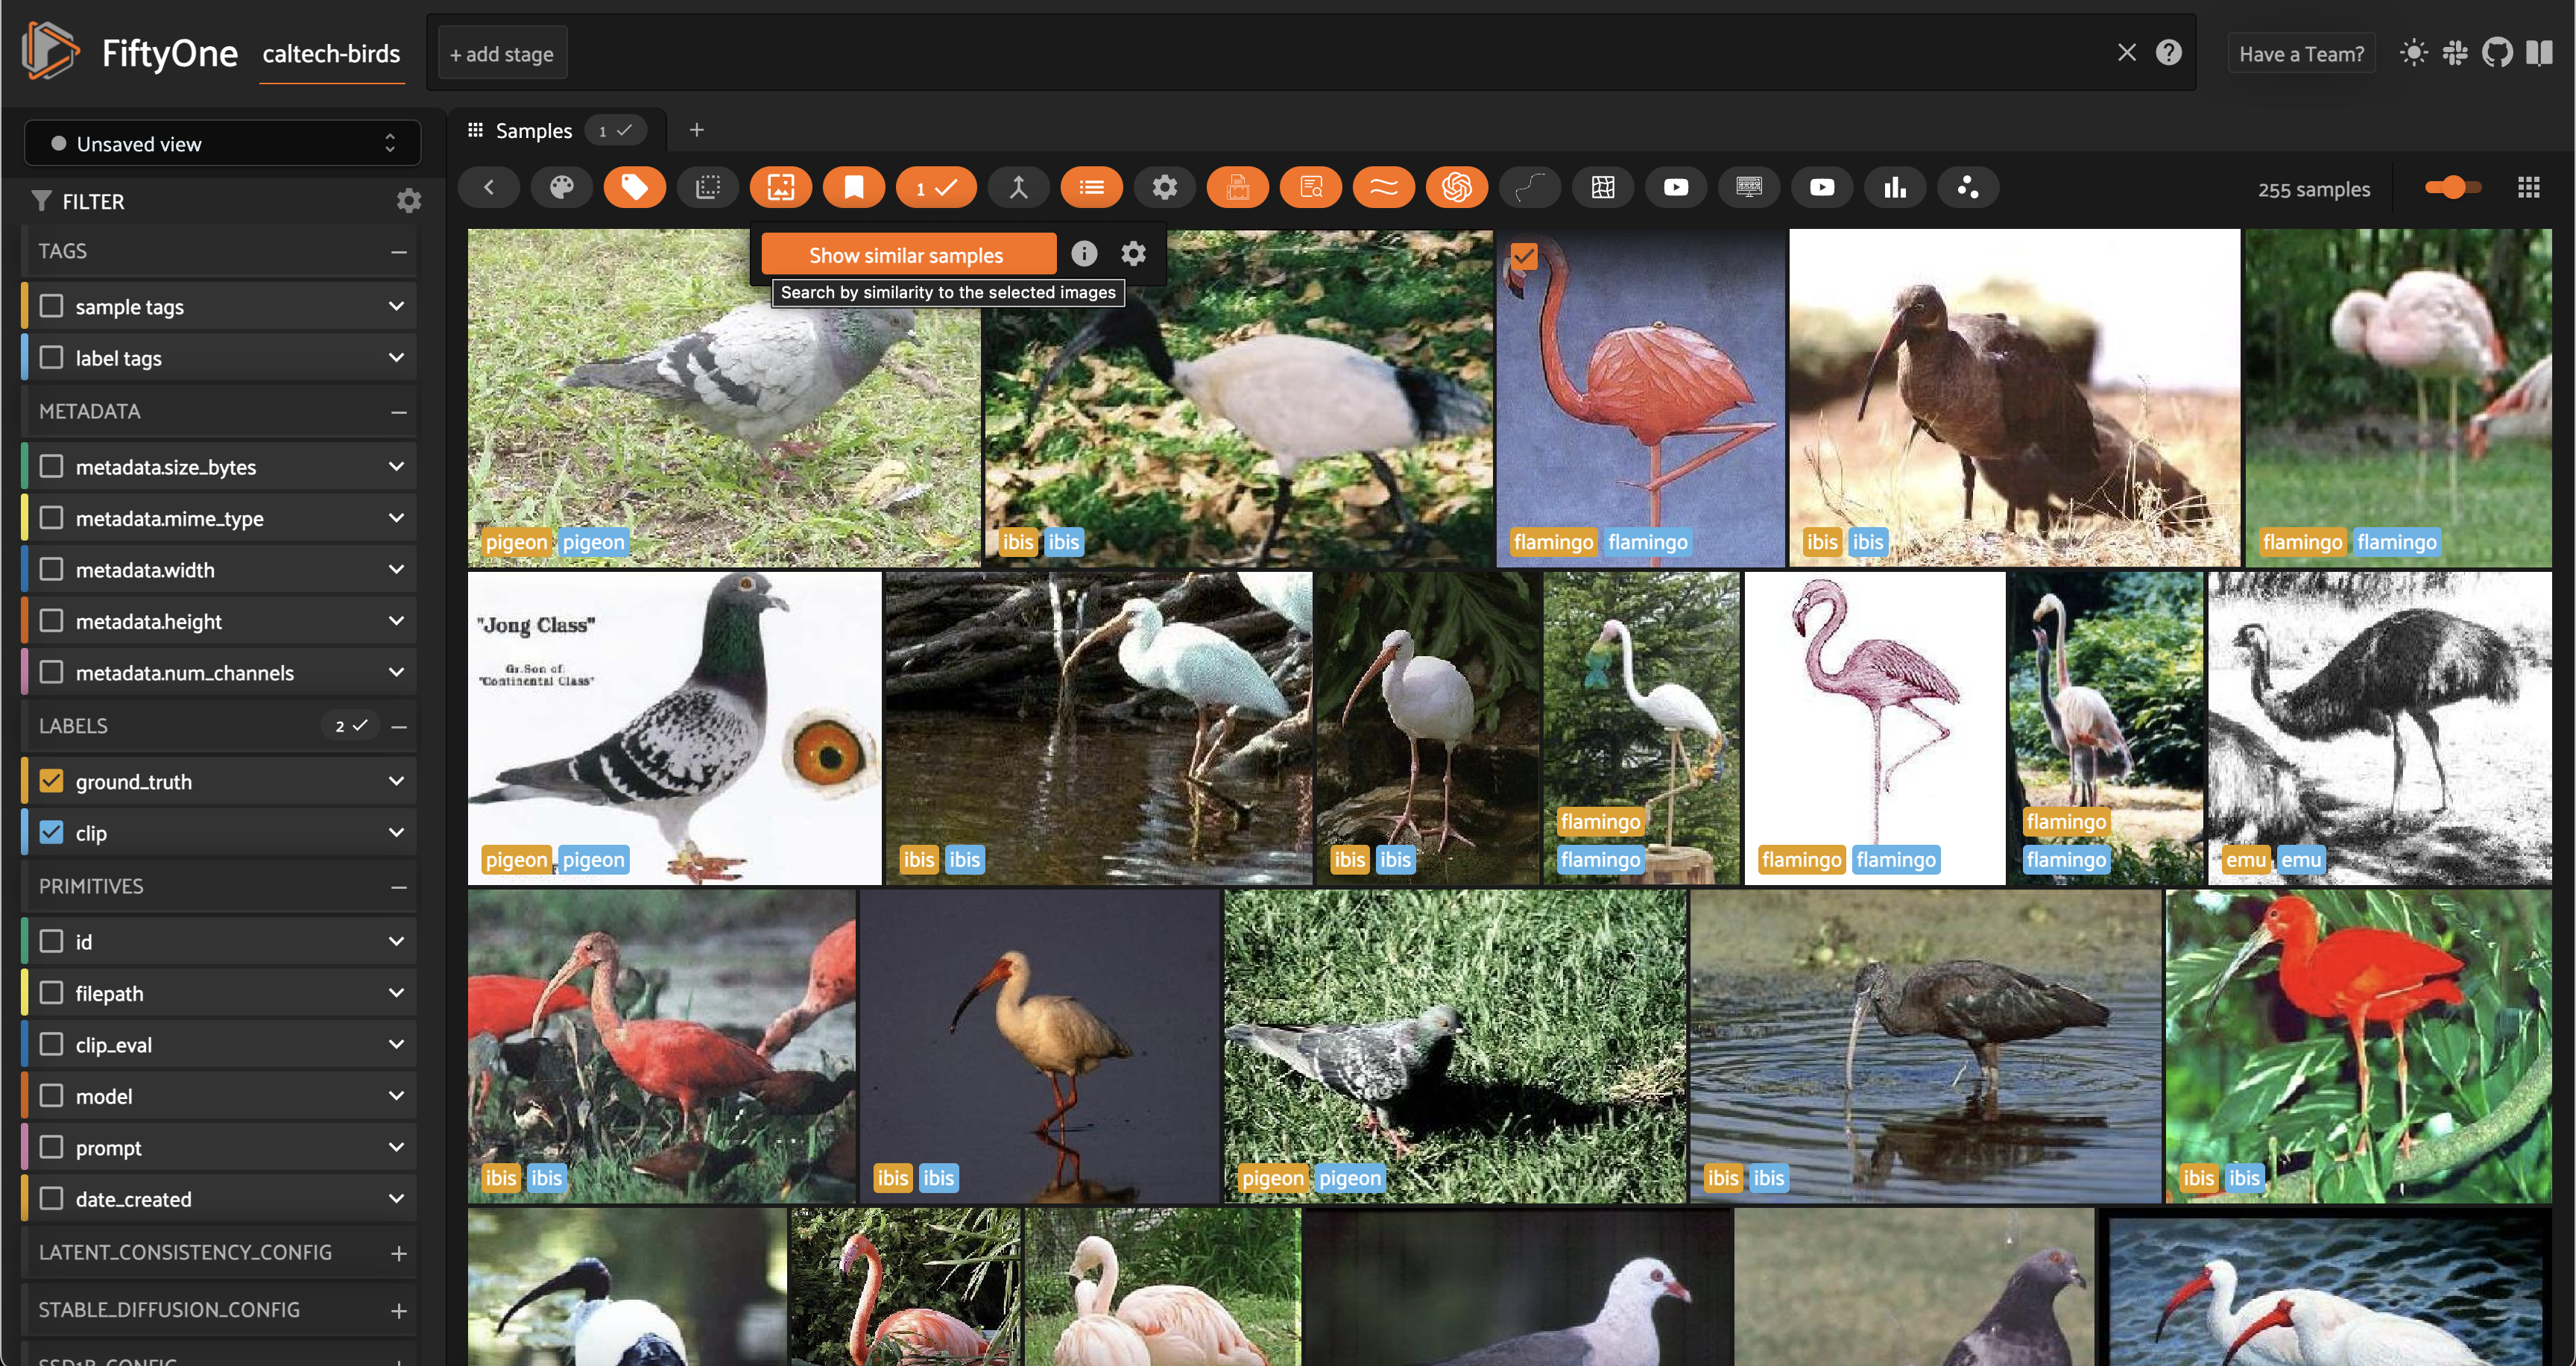Click the list view toolbar icon
Viewport: 2576px width, 1366px height.
[x=1091, y=187]
